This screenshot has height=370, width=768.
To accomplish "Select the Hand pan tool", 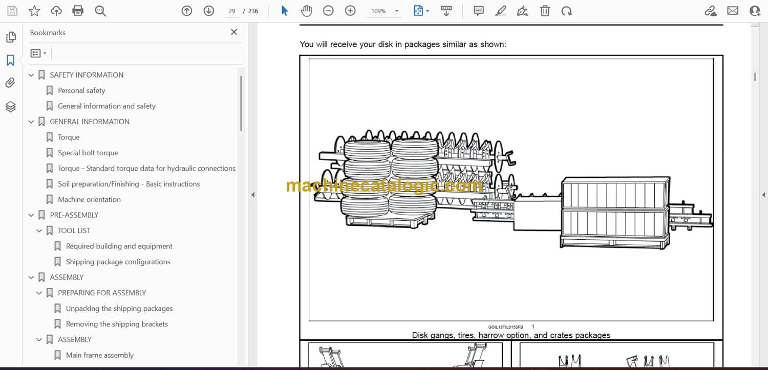I will click(306, 11).
